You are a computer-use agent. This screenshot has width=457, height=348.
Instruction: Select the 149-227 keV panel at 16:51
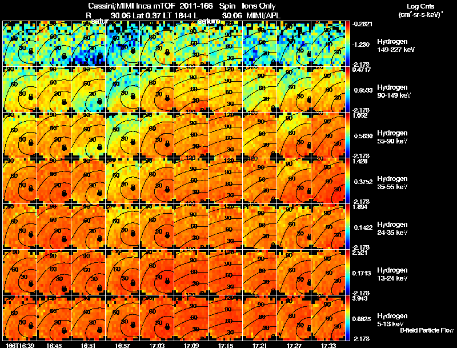(89, 44)
